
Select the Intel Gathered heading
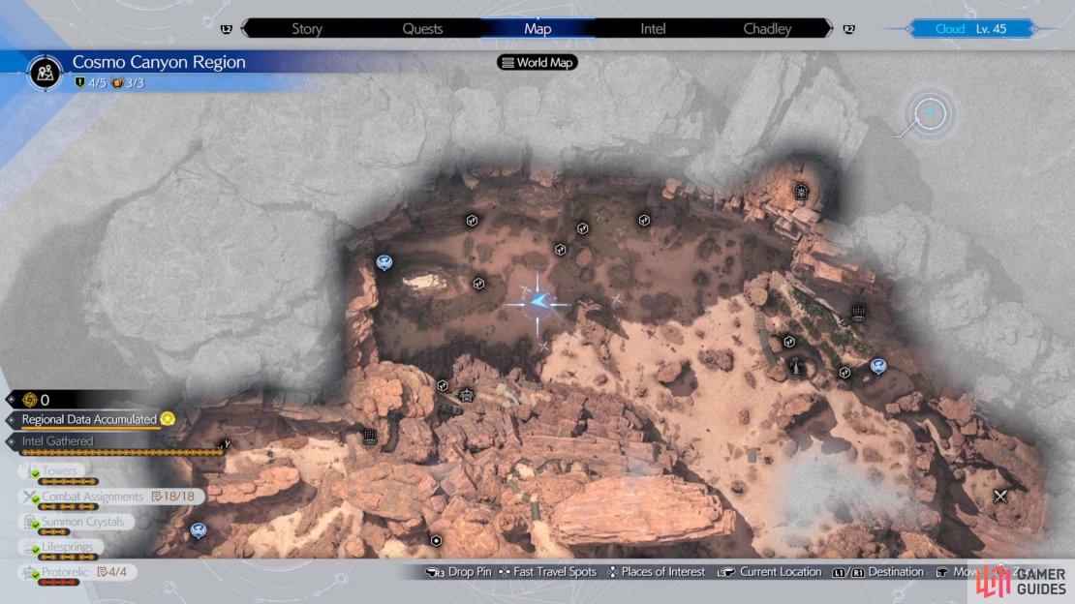tap(57, 440)
